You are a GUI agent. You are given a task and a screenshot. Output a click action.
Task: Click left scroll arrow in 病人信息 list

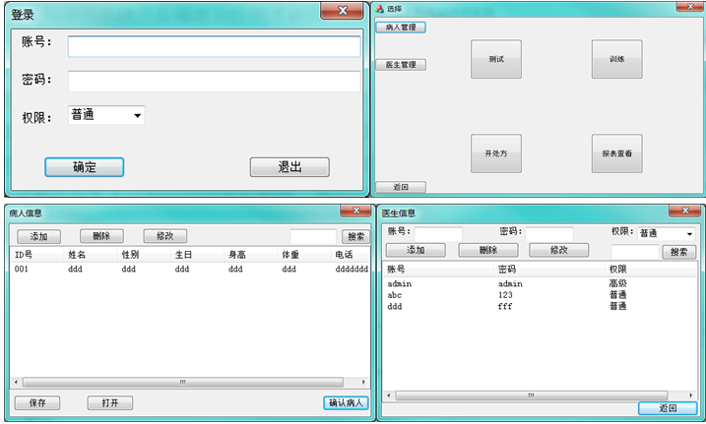16,382
